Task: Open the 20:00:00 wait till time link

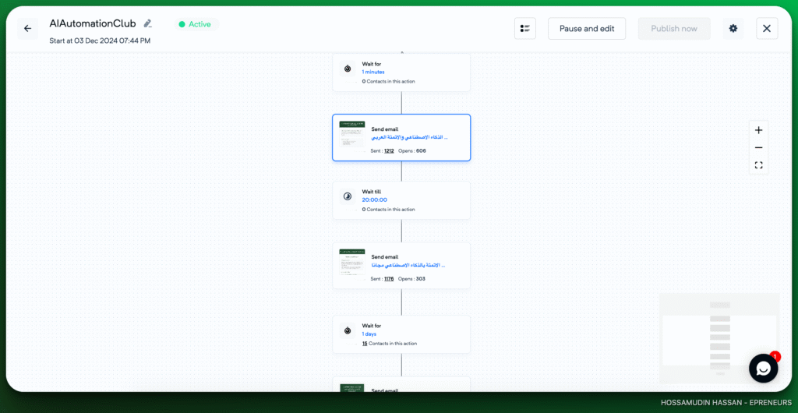Action: tap(374, 199)
